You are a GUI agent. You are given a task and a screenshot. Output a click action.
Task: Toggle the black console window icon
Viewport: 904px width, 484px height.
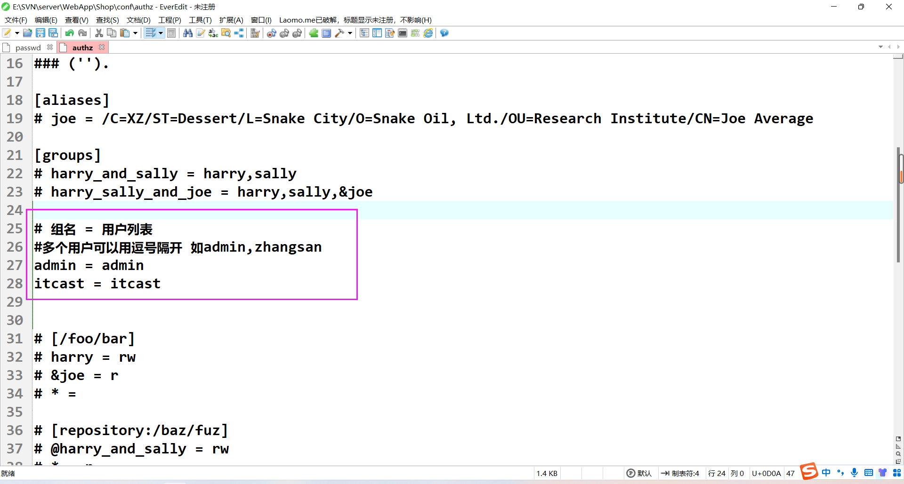coord(403,33)
